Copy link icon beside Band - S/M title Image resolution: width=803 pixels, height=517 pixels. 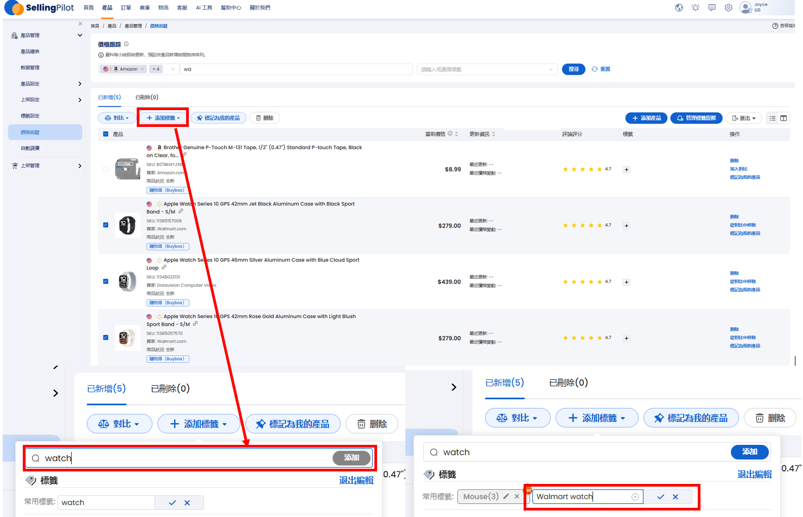click(181, 212)
